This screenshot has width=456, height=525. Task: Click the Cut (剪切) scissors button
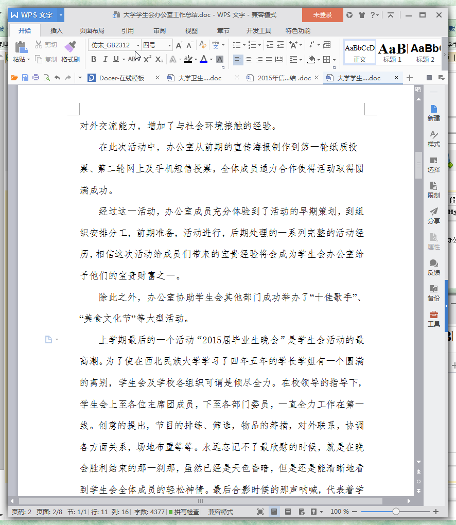pyautogui.click(x=46, y=45)
